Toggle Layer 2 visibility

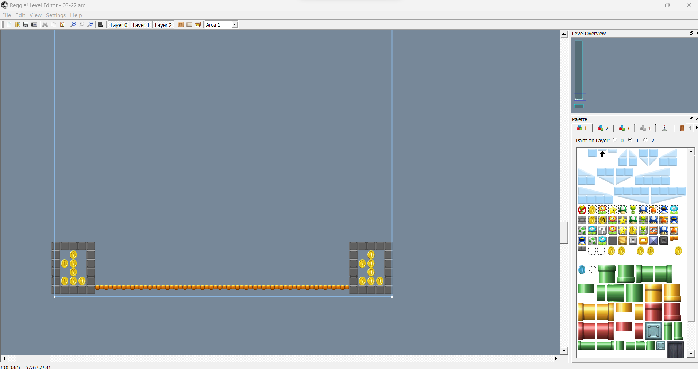[x=163, y=25]
